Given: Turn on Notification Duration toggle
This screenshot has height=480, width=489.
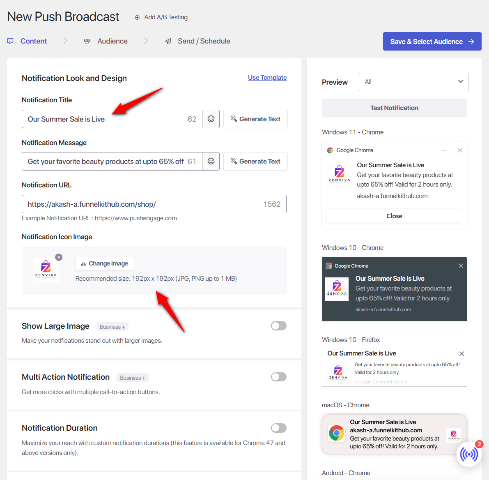Looking at the screenshot, I should pos(278,428).
